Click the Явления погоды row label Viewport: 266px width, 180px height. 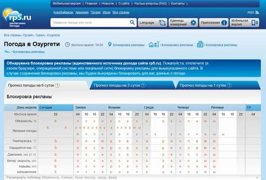point(24,130)
